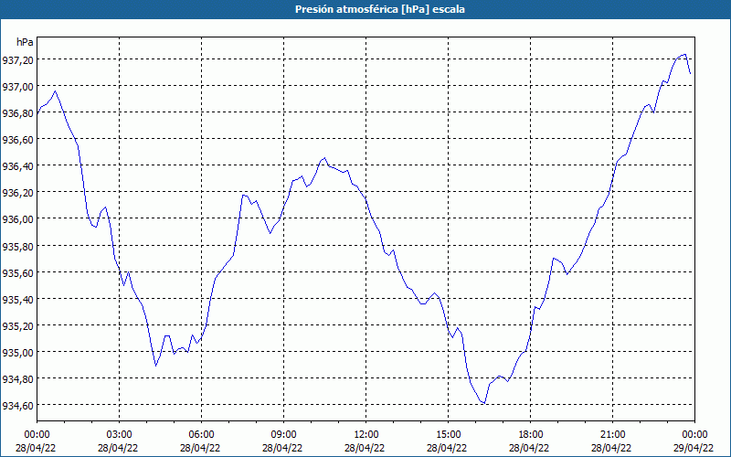The height and width of the screenshot is (457, 731).
Task: Select the 935,60 axis value
Action: point(17,272)
